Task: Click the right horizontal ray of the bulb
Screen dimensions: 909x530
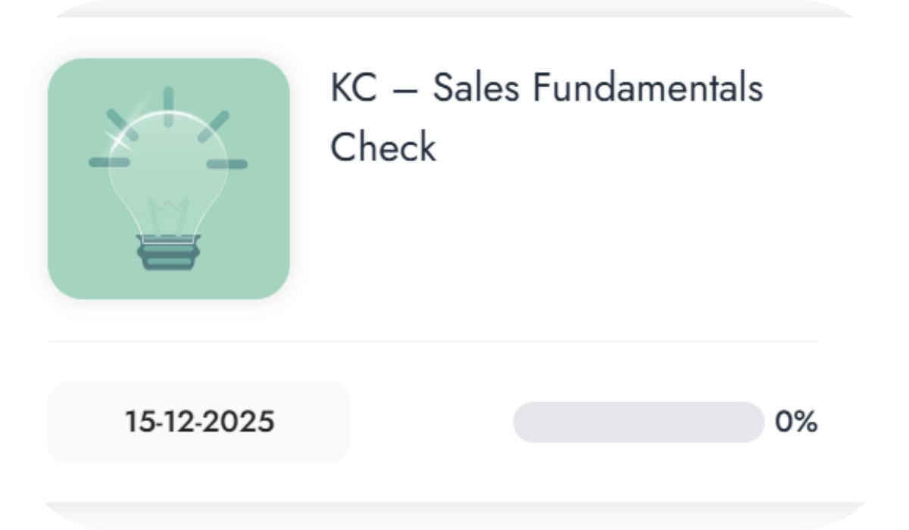Action: 227,163
